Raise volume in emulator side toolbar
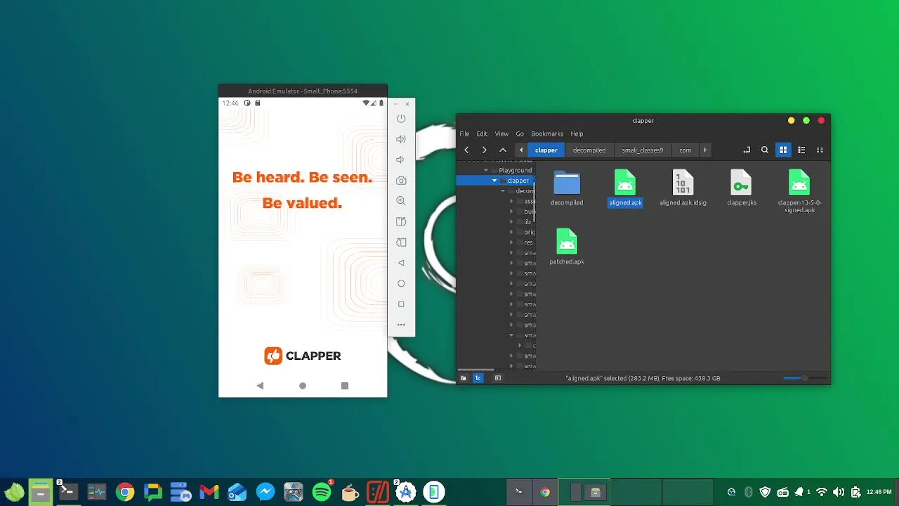The width and height of the screenshot is (899, 506). (401, 139)
